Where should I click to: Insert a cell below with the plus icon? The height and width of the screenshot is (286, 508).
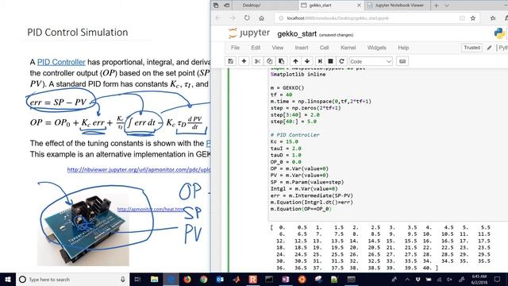click(x=244, y=61)
